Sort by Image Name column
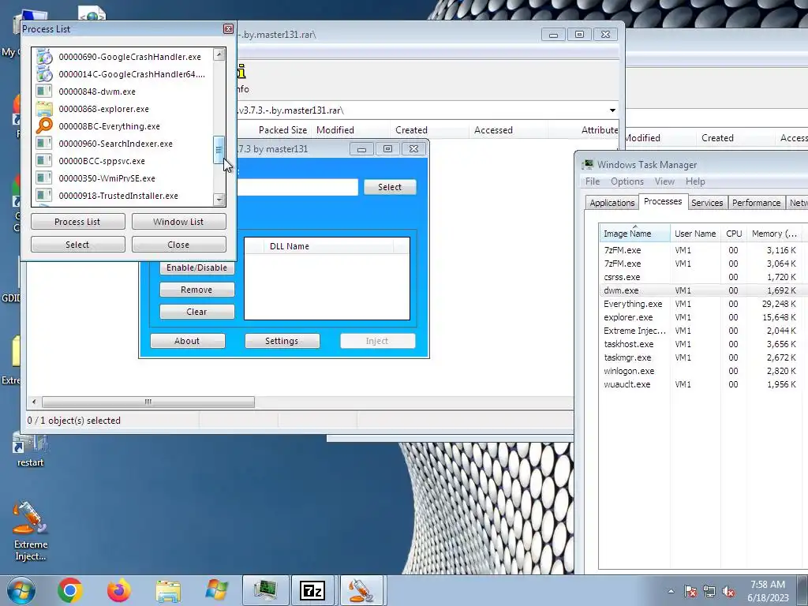 pyautogui.click(x=634, y=234)
